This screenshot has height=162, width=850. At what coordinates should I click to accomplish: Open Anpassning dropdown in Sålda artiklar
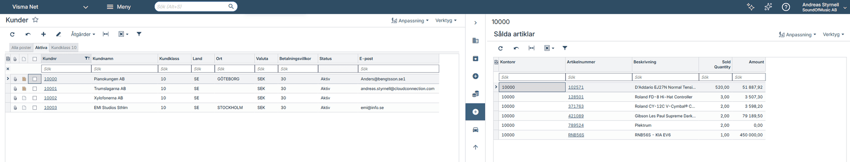tap(797, 35)
